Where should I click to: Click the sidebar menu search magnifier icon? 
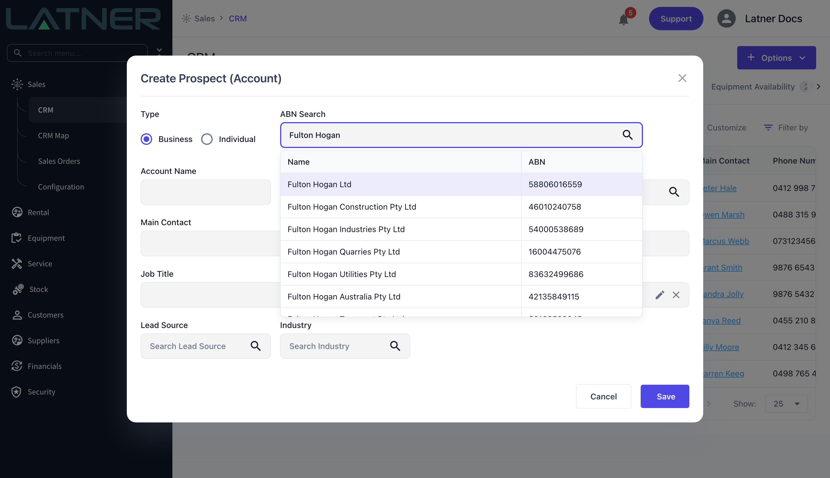tap(18, 53)
